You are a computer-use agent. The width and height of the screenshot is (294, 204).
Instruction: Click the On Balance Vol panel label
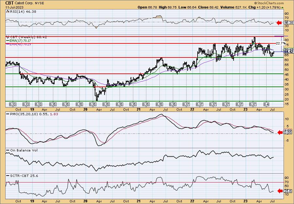[x=24, y=150]
